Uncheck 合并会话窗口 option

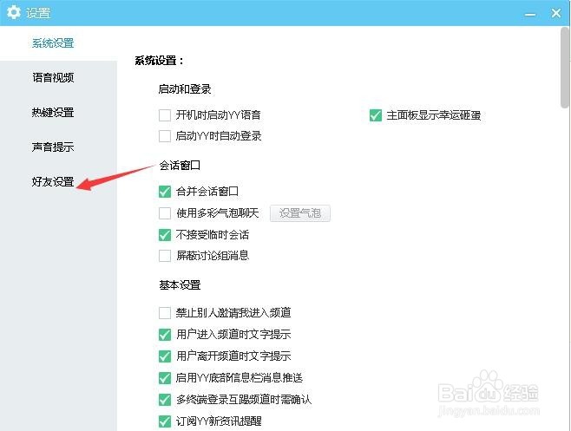click(165, 192)
